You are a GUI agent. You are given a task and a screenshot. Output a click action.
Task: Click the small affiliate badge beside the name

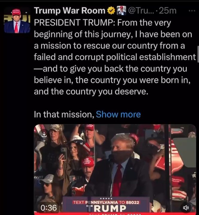121,10
